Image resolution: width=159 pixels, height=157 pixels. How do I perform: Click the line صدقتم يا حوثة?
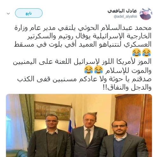point(84,79)
